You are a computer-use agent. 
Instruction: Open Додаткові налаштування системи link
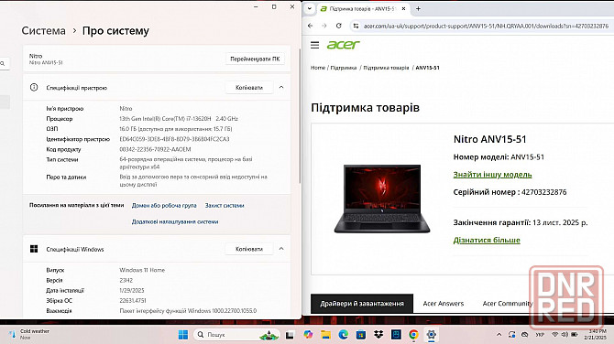(x=175, y=221)
